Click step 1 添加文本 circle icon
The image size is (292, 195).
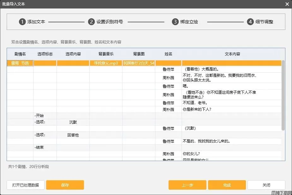(x=22, y=22)
